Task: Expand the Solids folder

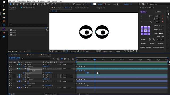Action: point(9,35)
